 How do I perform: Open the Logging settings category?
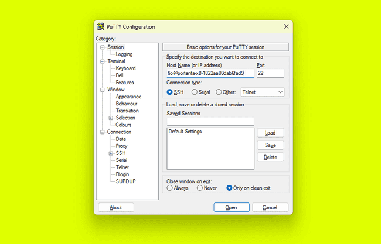(124, 54)
